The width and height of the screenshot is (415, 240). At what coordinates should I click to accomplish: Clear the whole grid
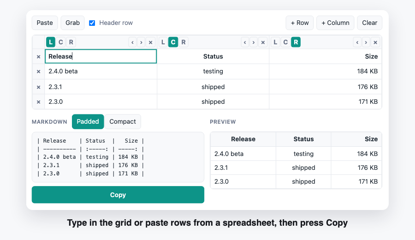369,23
